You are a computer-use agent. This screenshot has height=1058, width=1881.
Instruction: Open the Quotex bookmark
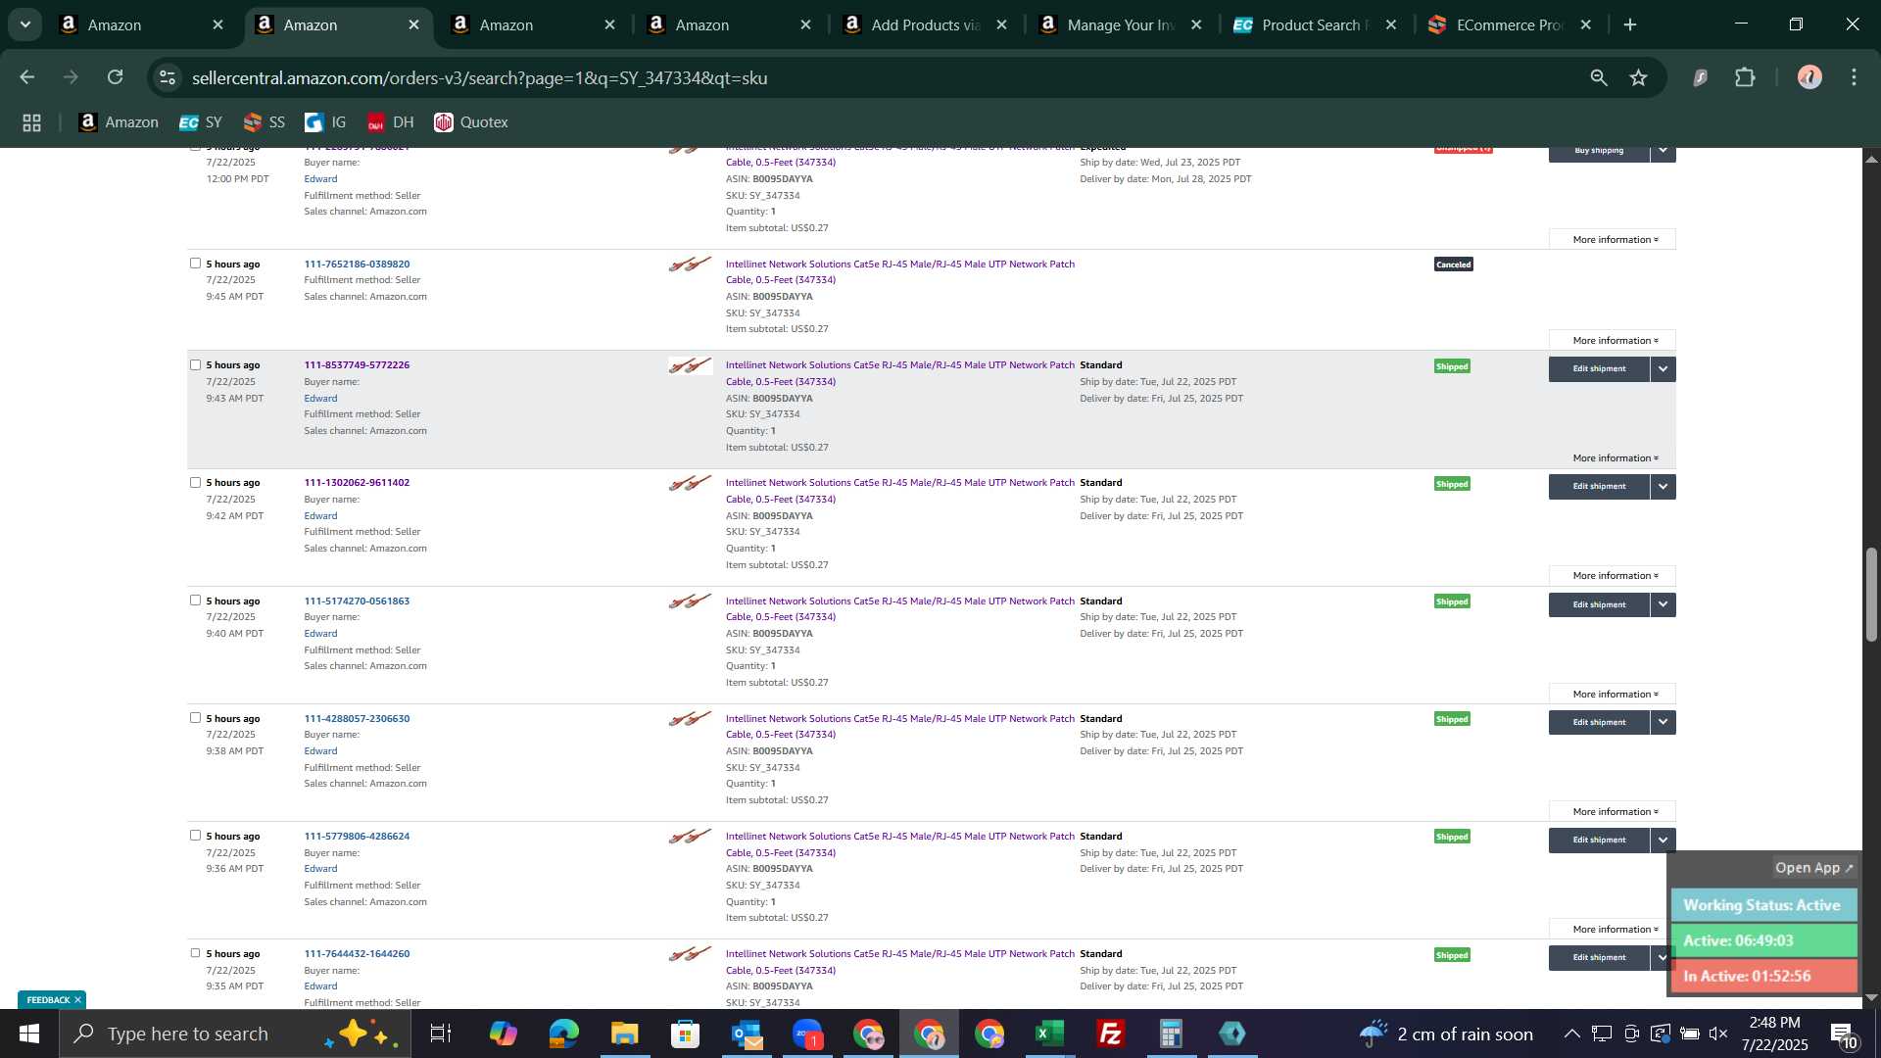coord(471,122)
